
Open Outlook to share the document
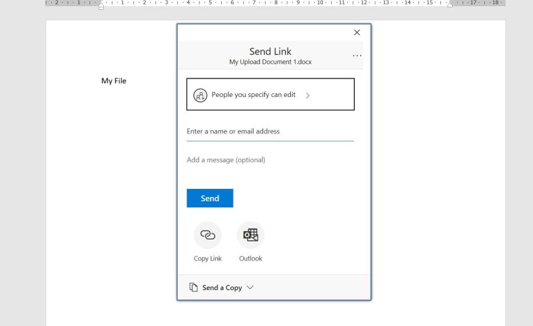(x=250, y=235)
